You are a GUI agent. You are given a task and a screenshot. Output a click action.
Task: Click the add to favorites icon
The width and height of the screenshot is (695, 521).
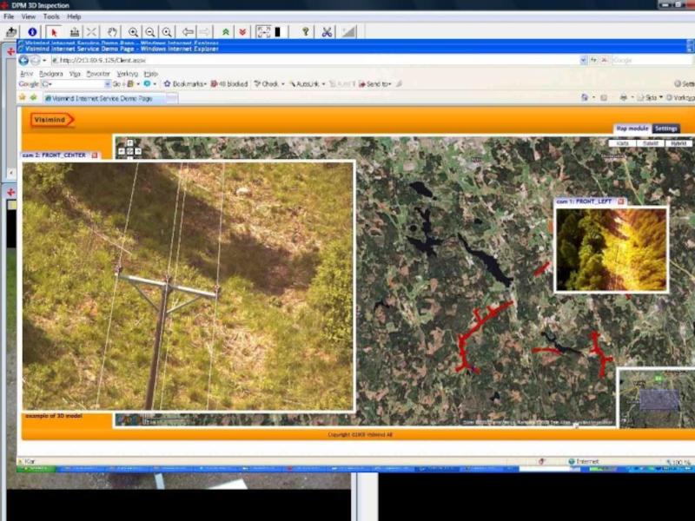pos(33,97)
